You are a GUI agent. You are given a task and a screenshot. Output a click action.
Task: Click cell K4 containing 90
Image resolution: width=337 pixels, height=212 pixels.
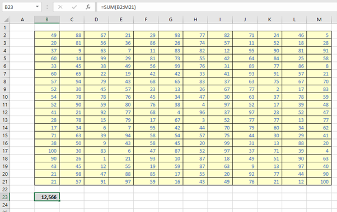click(x=270, y=51)
